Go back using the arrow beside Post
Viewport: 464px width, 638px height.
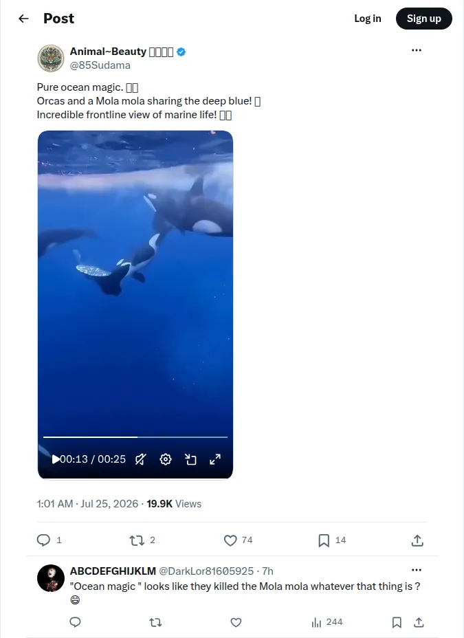[x=23, y=19]
